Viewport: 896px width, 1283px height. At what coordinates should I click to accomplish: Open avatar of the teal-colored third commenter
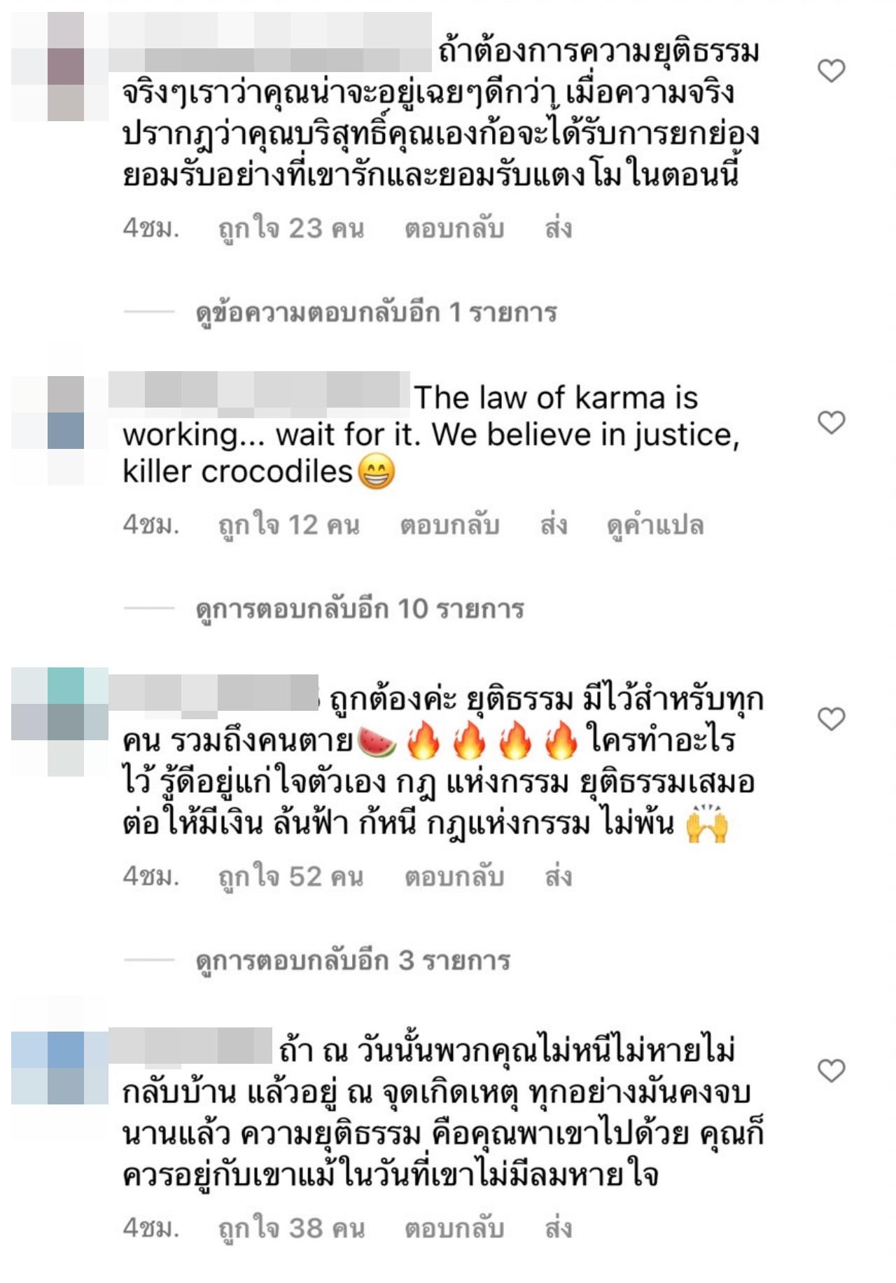coord(59,722)
